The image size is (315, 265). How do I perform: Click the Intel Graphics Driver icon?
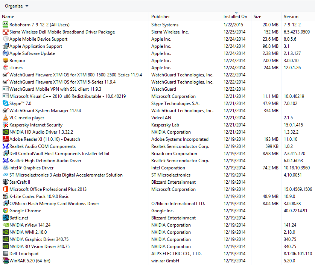tap(5, 168)
